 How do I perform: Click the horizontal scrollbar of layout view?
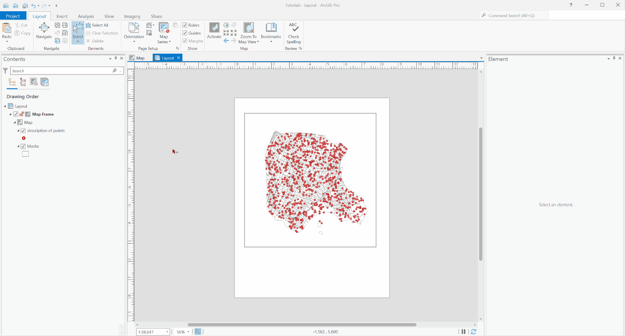pyautogui.click(x=302, y=325)
